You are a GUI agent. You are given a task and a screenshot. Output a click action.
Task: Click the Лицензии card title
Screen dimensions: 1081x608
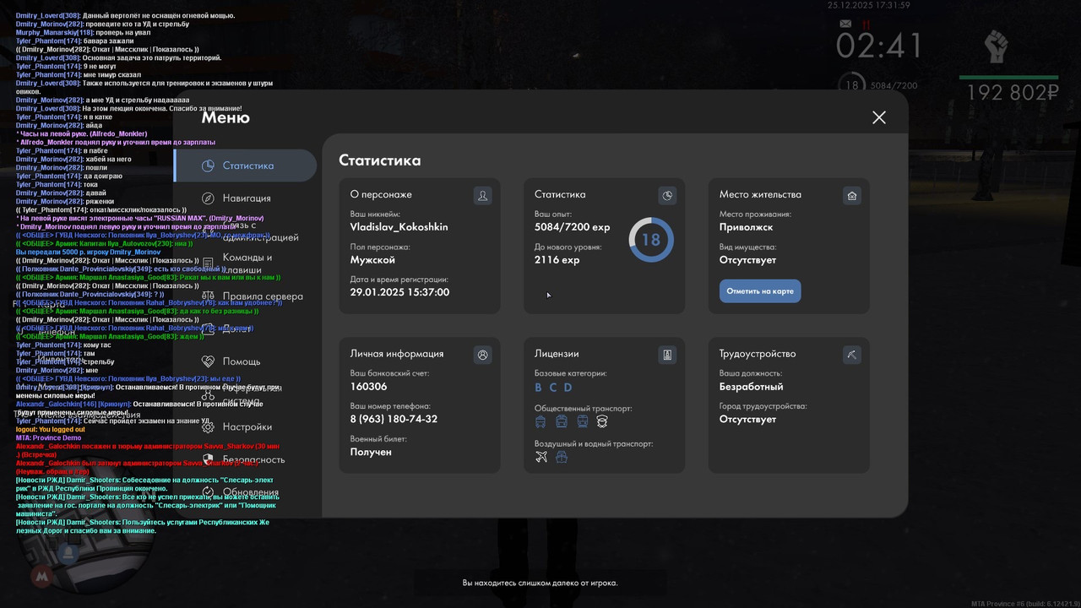point(557,354)
